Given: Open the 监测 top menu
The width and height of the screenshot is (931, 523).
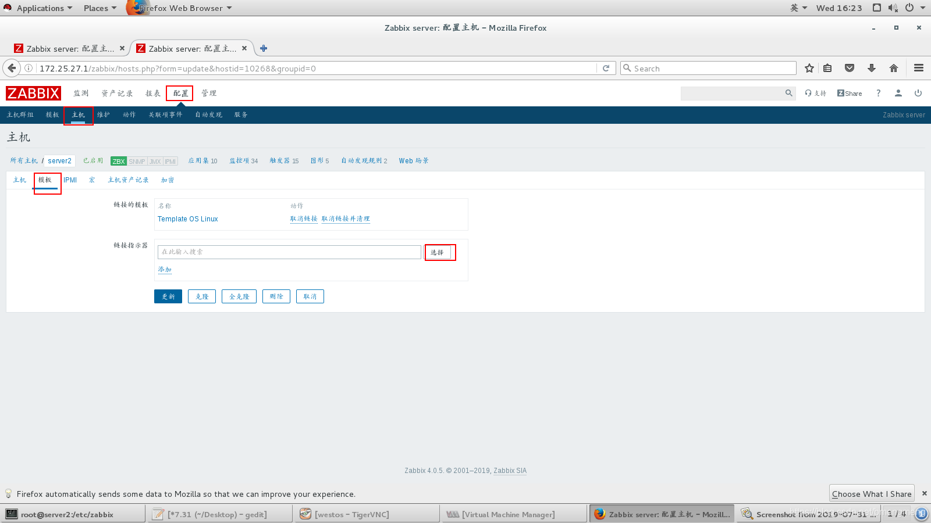Looking at the screenshot, I should [81, 93].
